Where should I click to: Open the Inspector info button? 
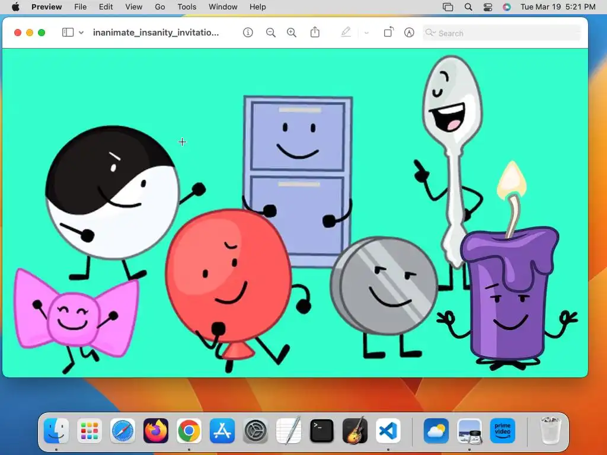pyautogui.click(x=248, y=33)
